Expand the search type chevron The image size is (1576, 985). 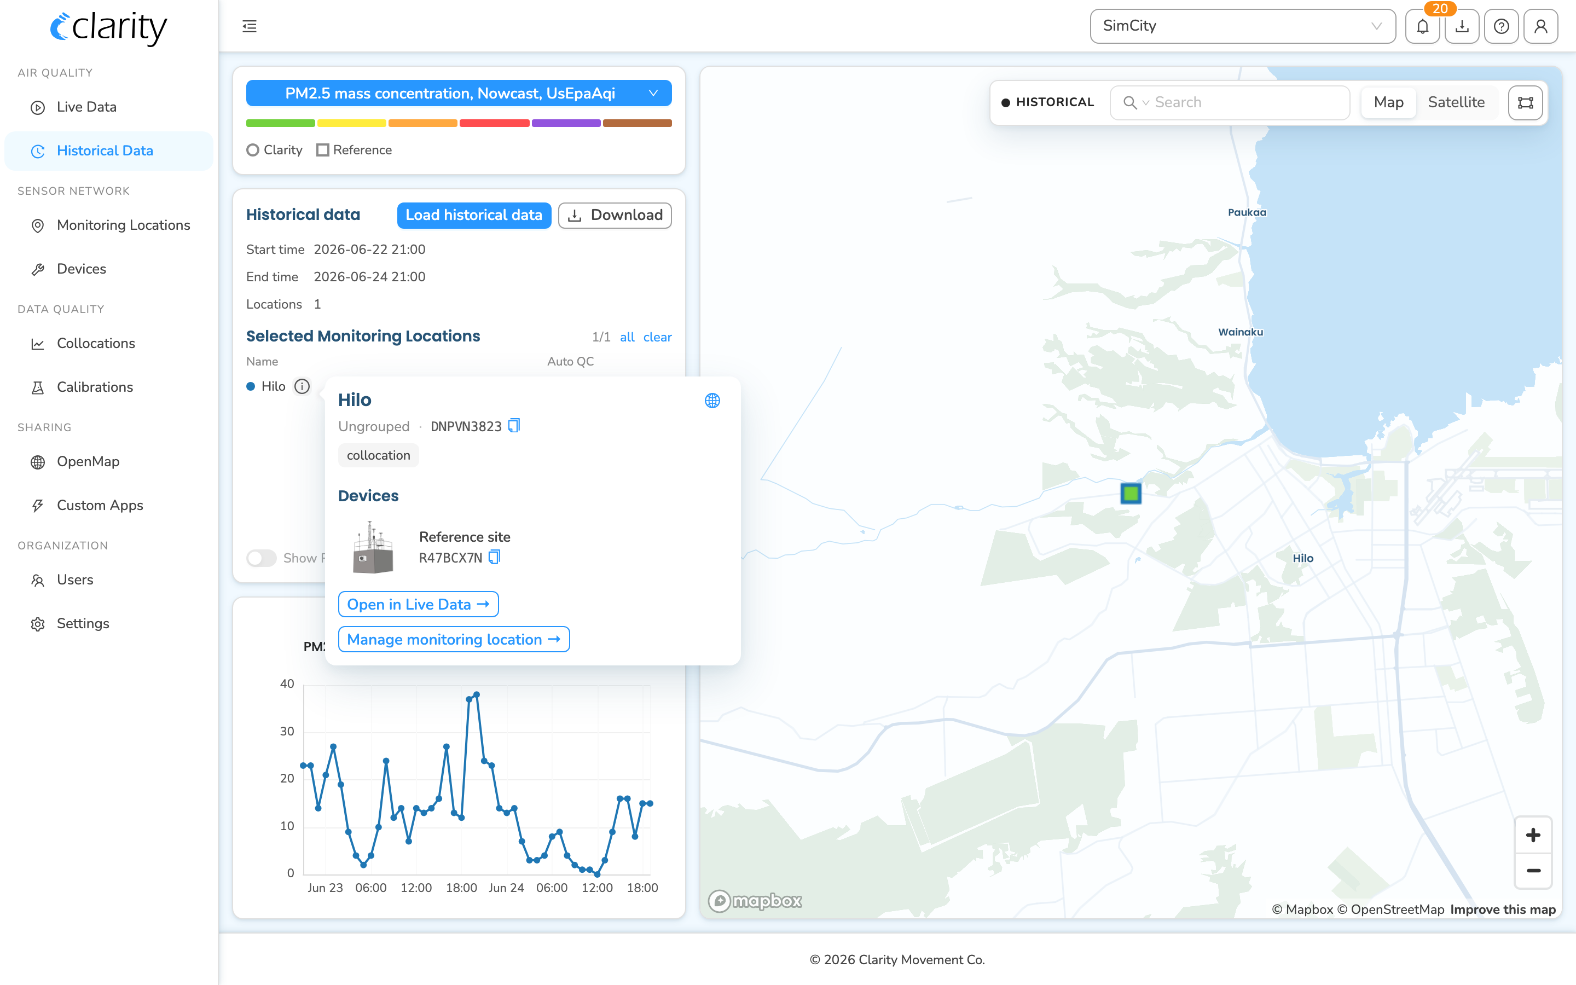(x=1145, y=103)
